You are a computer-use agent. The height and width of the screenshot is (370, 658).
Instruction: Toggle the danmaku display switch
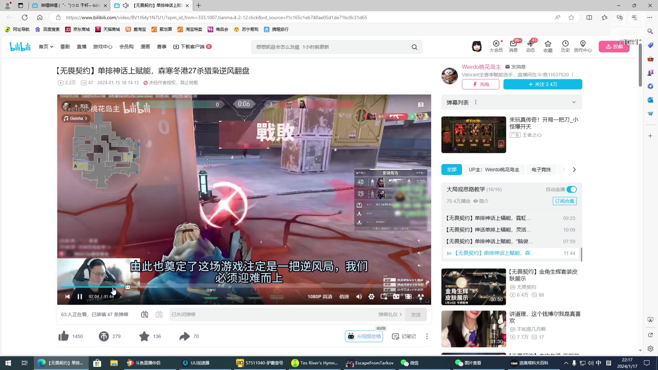145,314
